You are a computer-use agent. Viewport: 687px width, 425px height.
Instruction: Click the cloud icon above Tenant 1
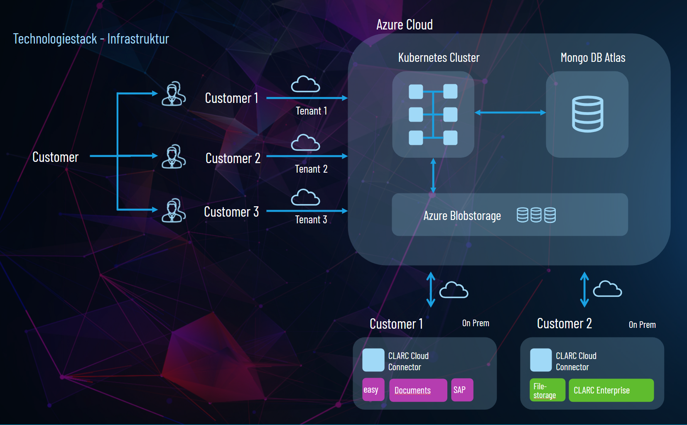[305, 84]
